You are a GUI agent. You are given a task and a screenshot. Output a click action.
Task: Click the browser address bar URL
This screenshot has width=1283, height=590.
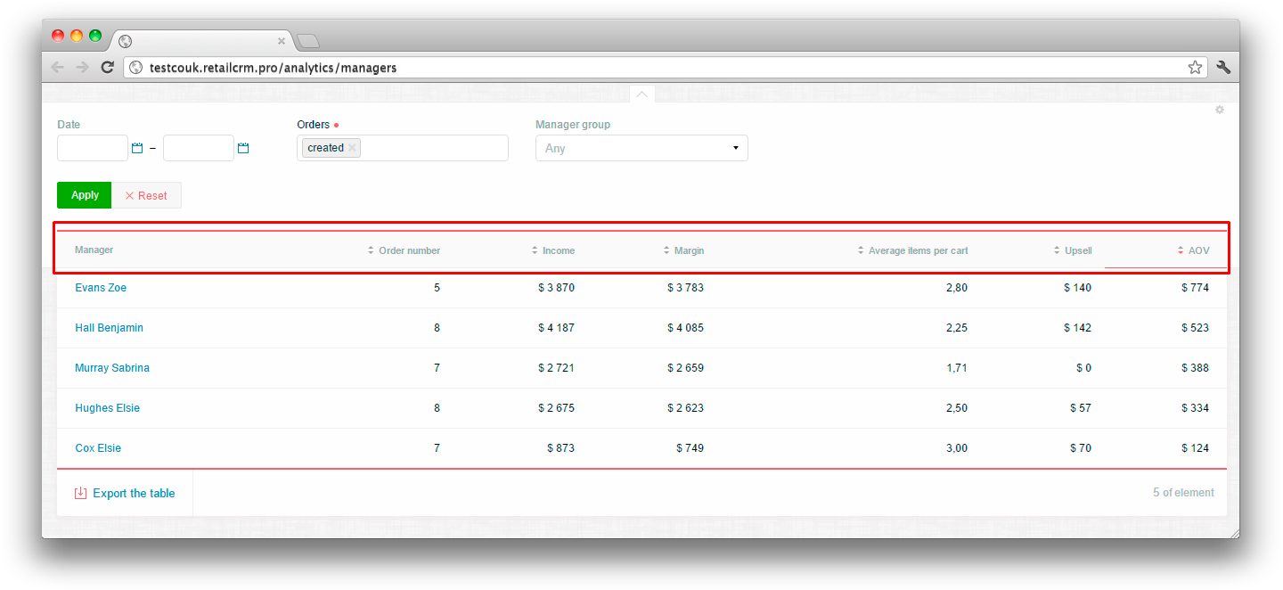click(x=273, y=67)
